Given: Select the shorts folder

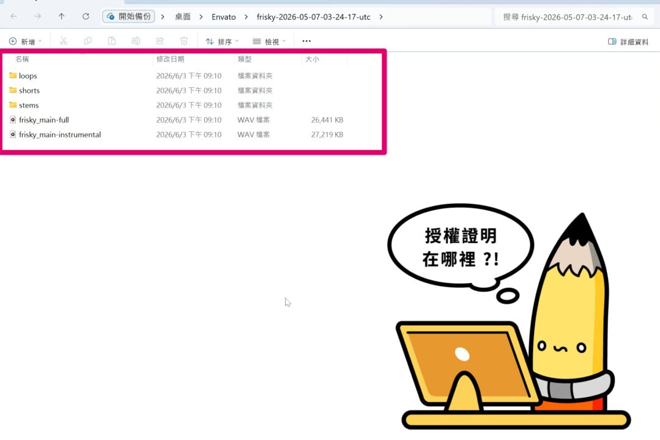Looking at the screenshot, I should coord(29,90).
